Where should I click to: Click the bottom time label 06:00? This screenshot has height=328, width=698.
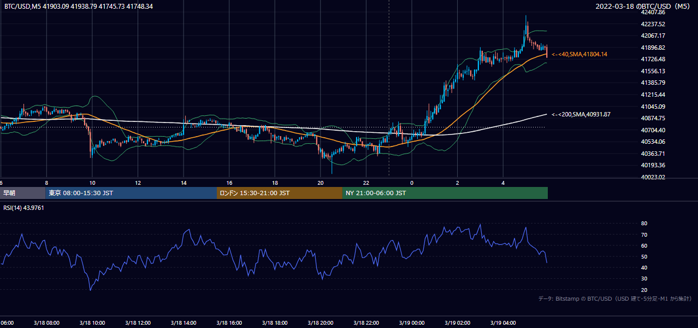click(x=7, y=323)
